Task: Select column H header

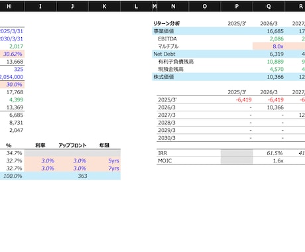Action: pos(9,7)
